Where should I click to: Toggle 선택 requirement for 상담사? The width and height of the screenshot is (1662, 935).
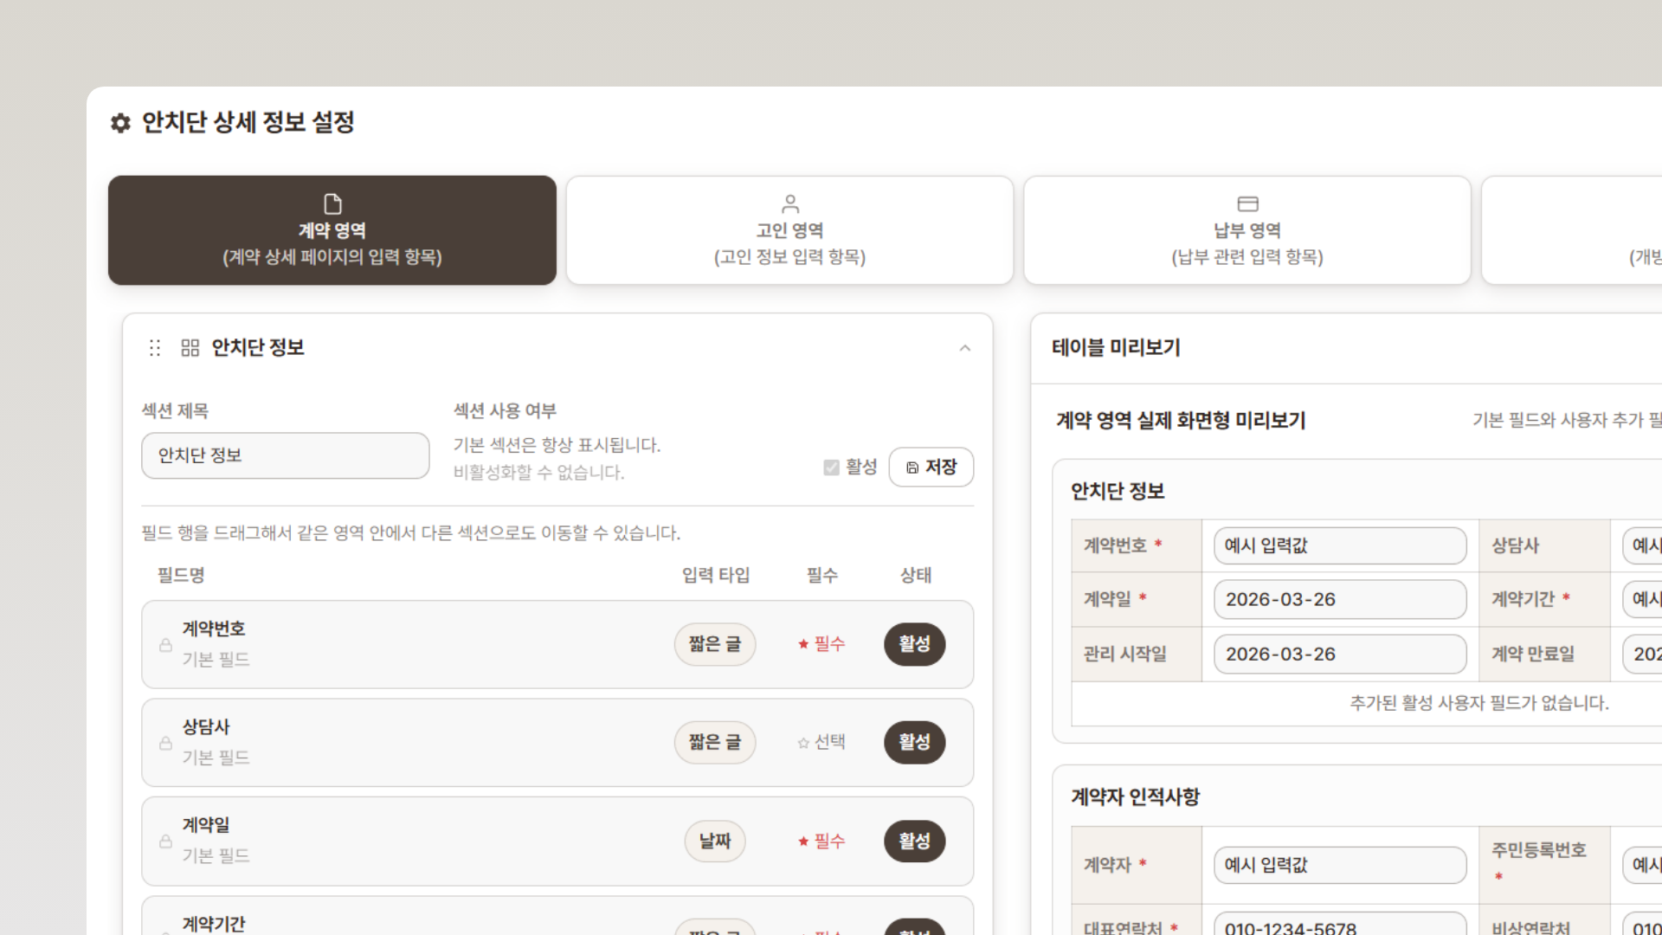pos(821,742)
